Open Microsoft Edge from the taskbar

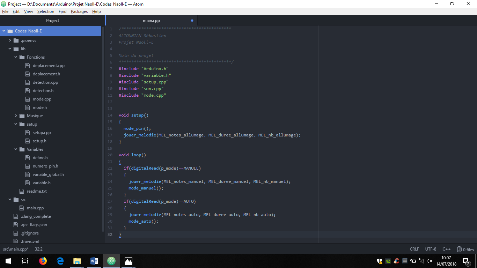60,261
